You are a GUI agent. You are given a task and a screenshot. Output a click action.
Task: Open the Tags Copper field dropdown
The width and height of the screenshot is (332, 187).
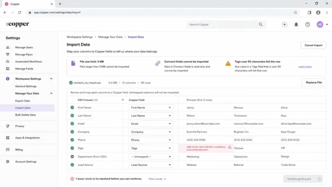(x=150, y=148)
